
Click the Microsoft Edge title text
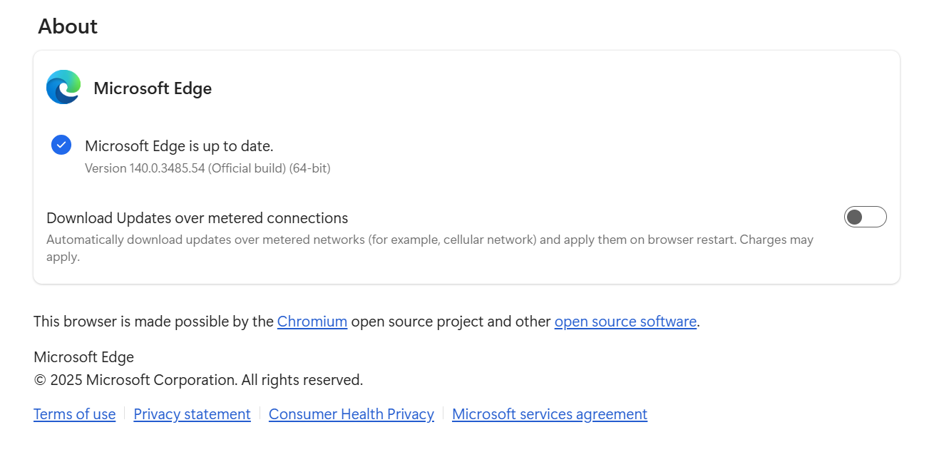[x=152, y=88]
